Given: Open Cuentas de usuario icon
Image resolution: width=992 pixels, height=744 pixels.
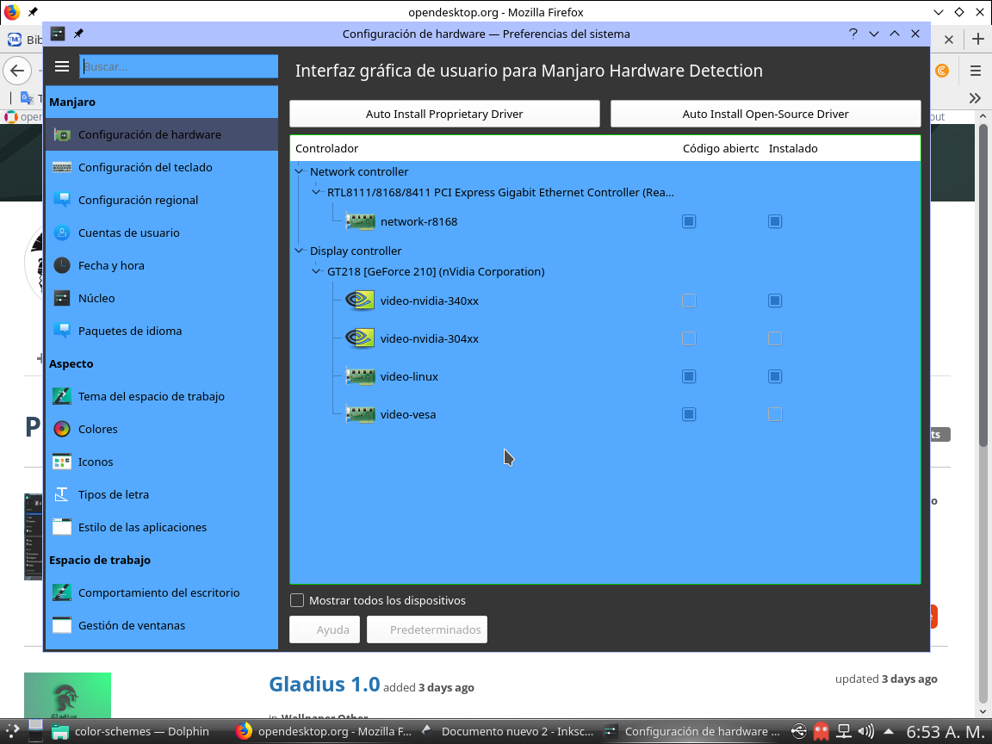Looking at the screenshot, I should click(62, 232).
